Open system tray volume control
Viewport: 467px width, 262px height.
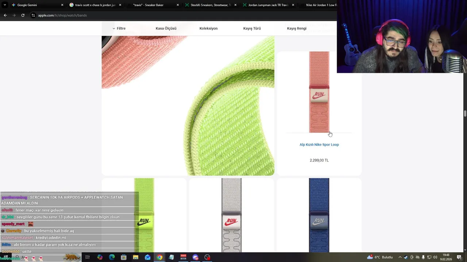coord(435,257)
